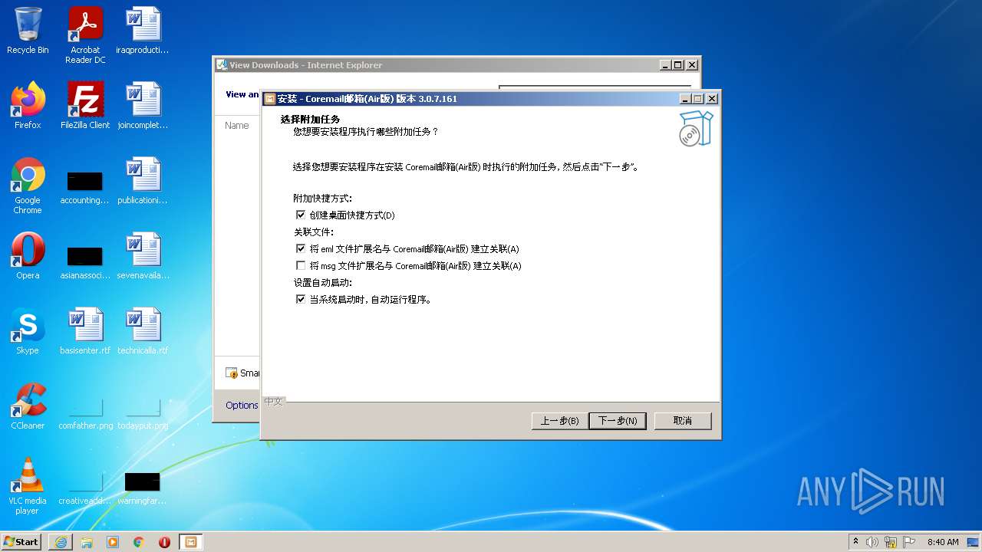Cancel the installer with 取消 button
Viewport: 982px width, 552px height.
[x=683, y=421]
